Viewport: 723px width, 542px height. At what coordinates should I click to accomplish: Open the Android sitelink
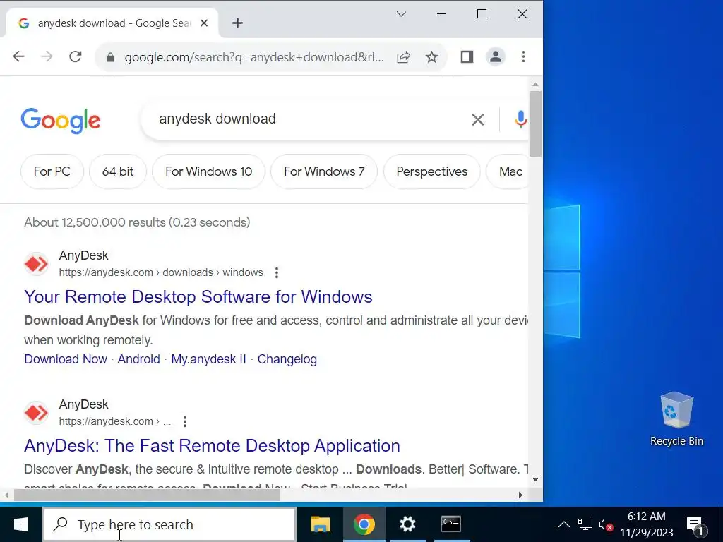click(x=139, y=359)
